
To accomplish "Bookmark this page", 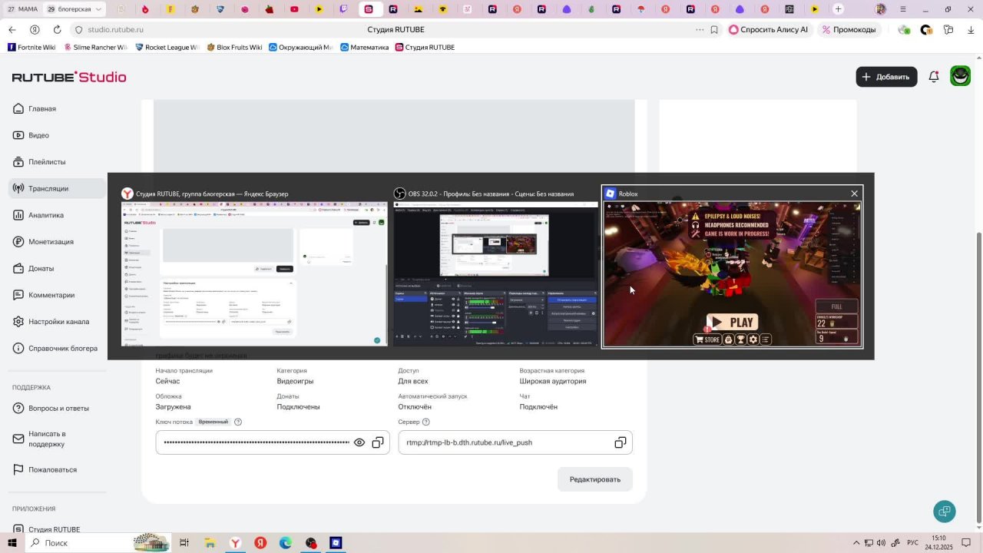I will [714, 30].
